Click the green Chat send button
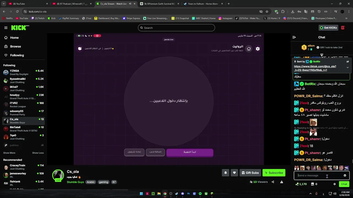The width and height of the screenshot is (353, 198). 344,184
